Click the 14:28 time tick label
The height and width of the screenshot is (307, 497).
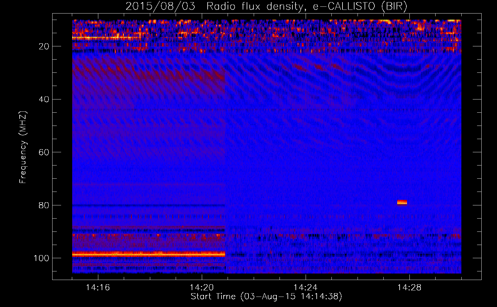pyautogui.click(x=409, y=288)
